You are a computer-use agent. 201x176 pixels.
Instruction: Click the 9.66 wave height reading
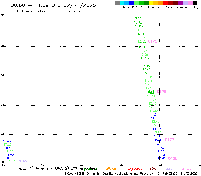(161, 151)
